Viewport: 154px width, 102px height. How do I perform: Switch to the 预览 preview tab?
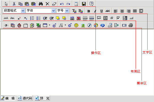tap(42, 98)
